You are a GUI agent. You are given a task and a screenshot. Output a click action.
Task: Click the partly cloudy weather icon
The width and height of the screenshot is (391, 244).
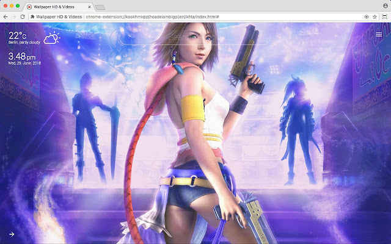pyautogui.click(x=52, y=38)
